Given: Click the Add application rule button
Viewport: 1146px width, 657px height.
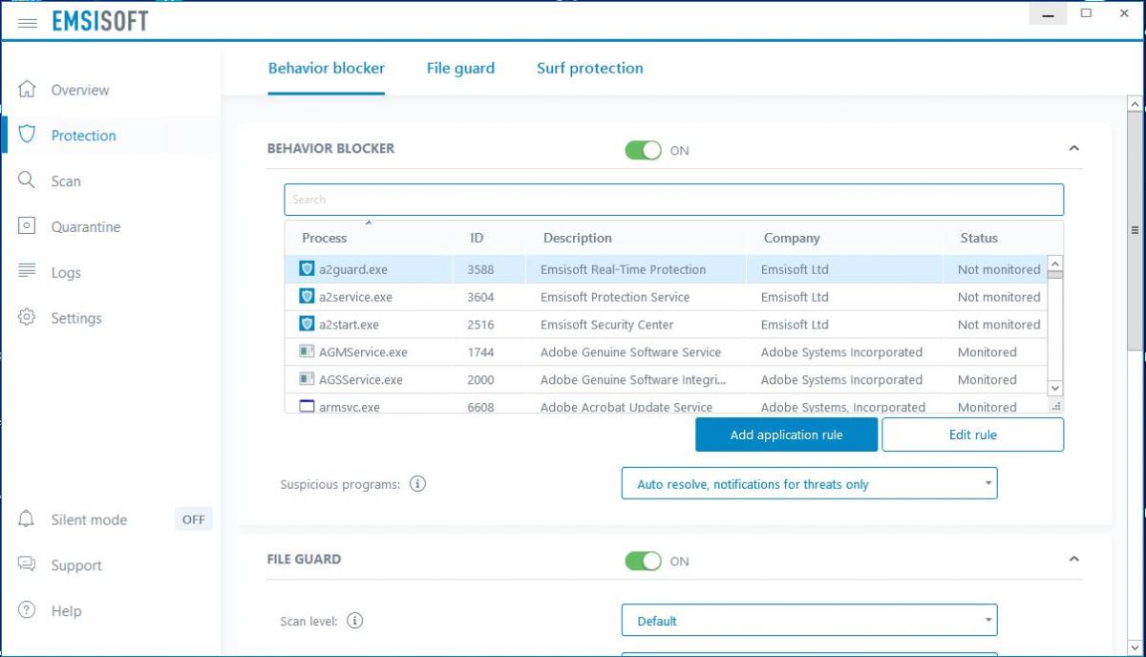Looking at the screenshot, I should coord(786,434).
